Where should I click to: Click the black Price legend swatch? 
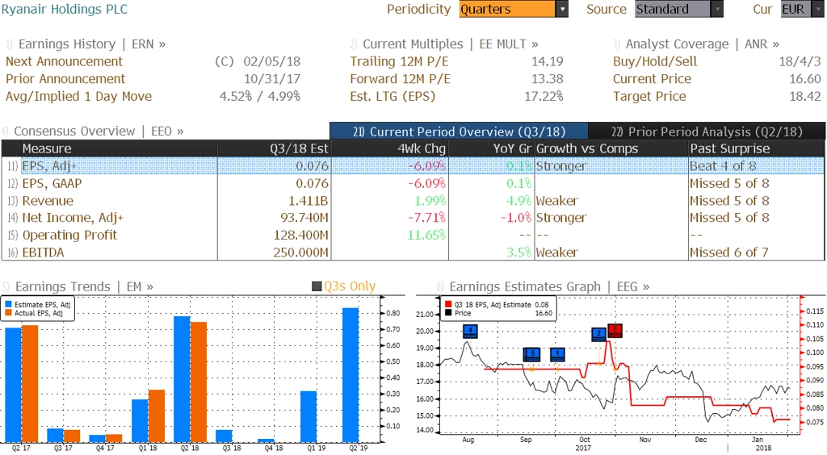coord(448,313)
